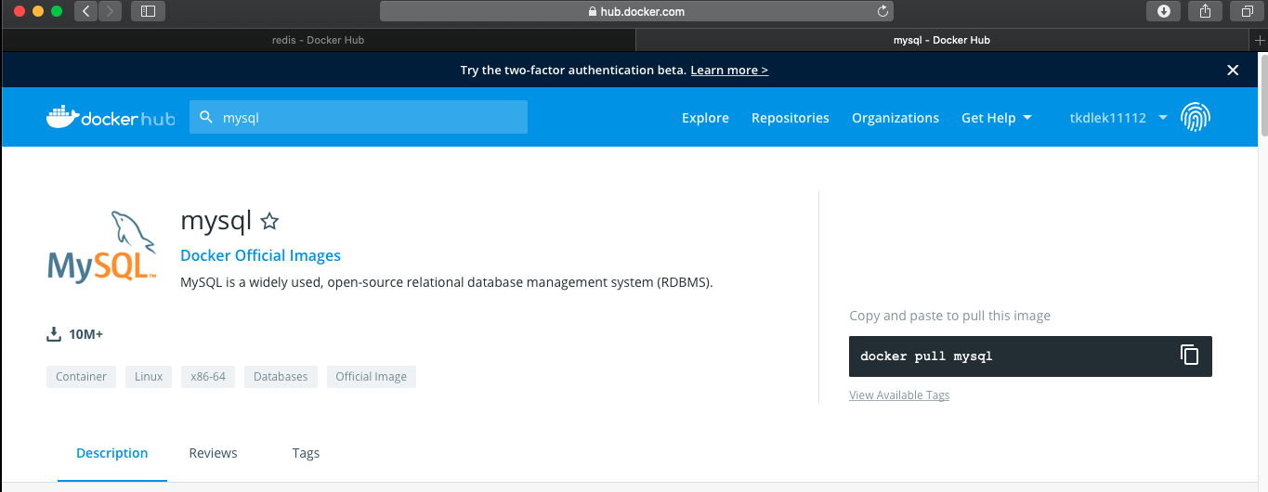Click View Available Tags link
1268x492 pixels.
tap(899, 395)
